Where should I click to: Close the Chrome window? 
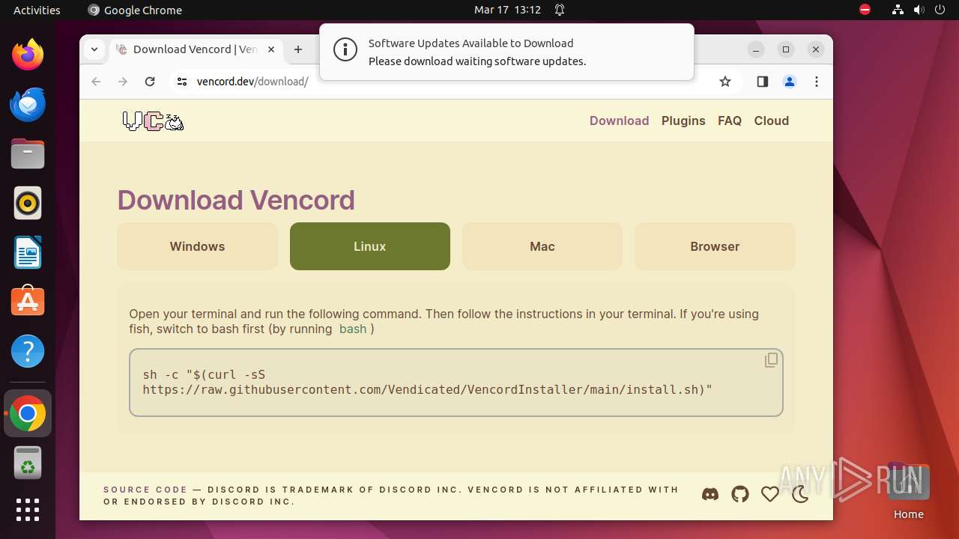(816, 49)
